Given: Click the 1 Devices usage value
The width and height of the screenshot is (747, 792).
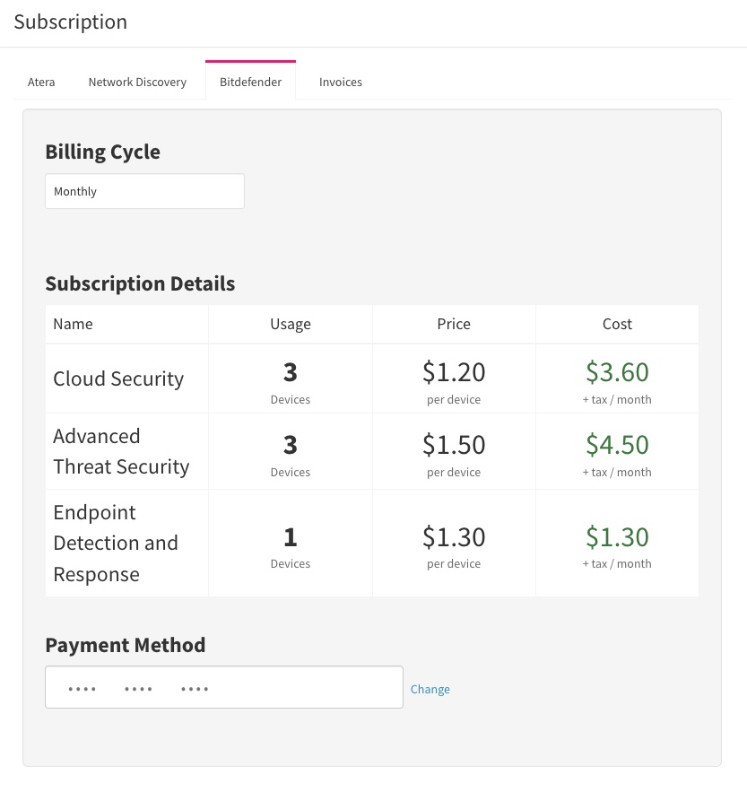Looking at the screenshot, I should (x=291, y=547).
